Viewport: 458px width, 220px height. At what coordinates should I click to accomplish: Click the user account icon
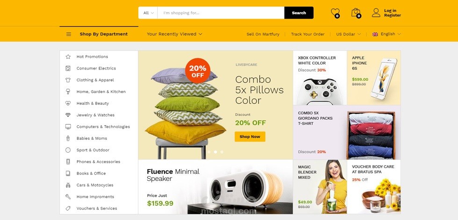tap(376, 13)
